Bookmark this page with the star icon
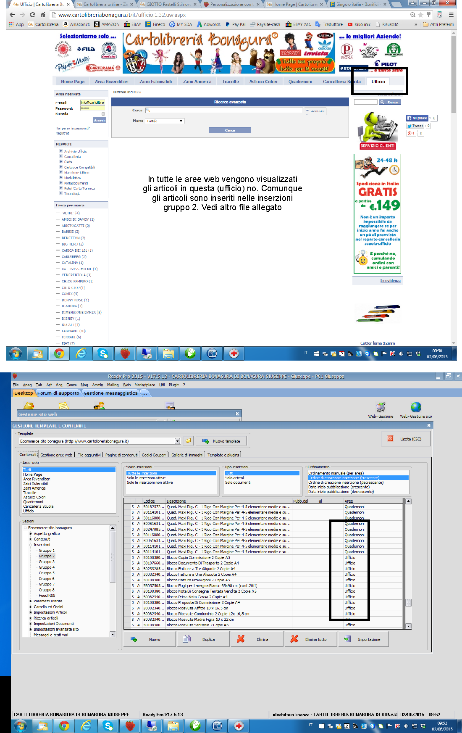Viewport: 462px width, 733px height. (420, 15)
